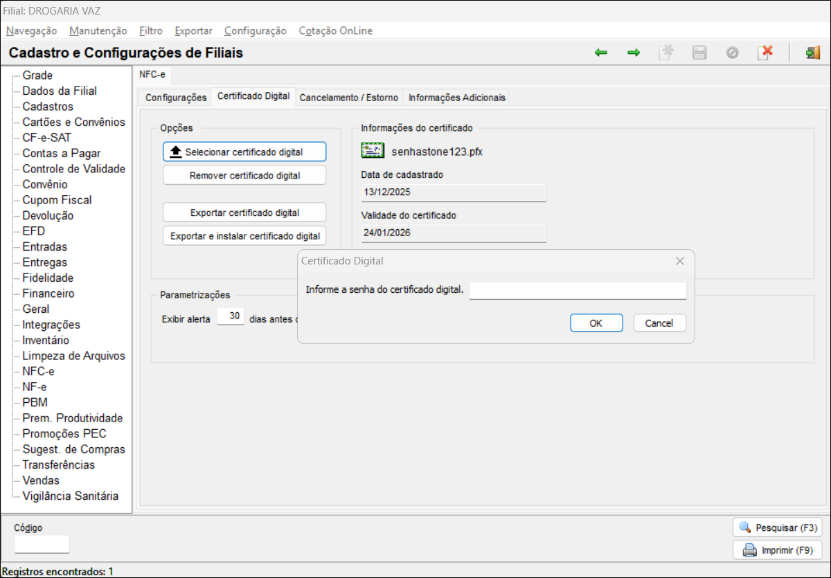Select Prem. Produtividade tree item

(72, 418)
